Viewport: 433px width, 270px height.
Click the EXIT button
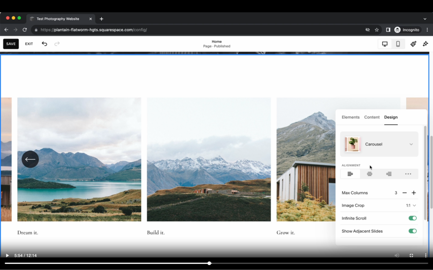pyautogui.click(x=29, y=44)
